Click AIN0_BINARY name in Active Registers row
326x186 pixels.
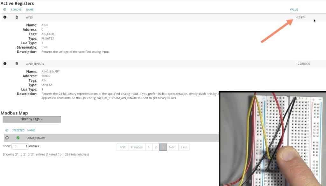(x=35, y=64)
